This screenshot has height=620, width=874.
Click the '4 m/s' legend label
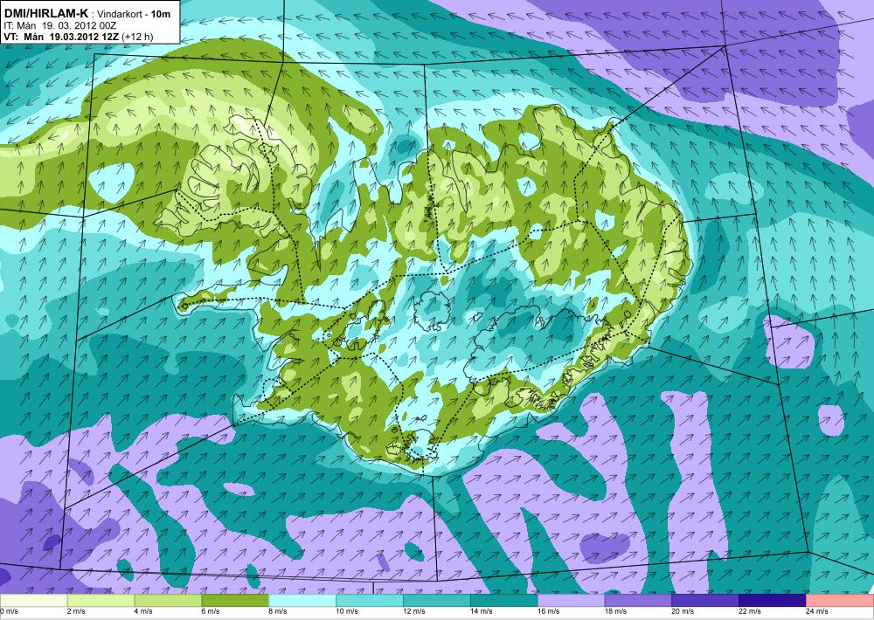tap(144, 611)
